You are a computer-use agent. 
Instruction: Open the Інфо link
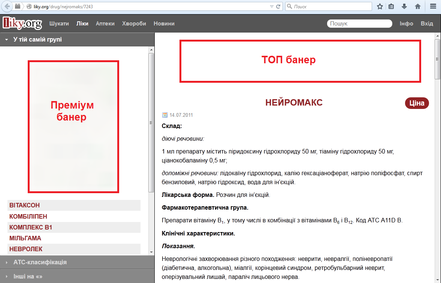coord(407,24)
